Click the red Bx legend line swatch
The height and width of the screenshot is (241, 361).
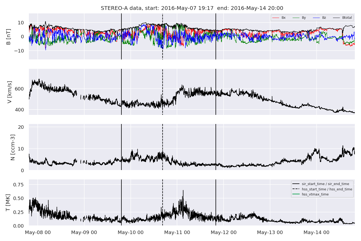[x=276, y=18]
